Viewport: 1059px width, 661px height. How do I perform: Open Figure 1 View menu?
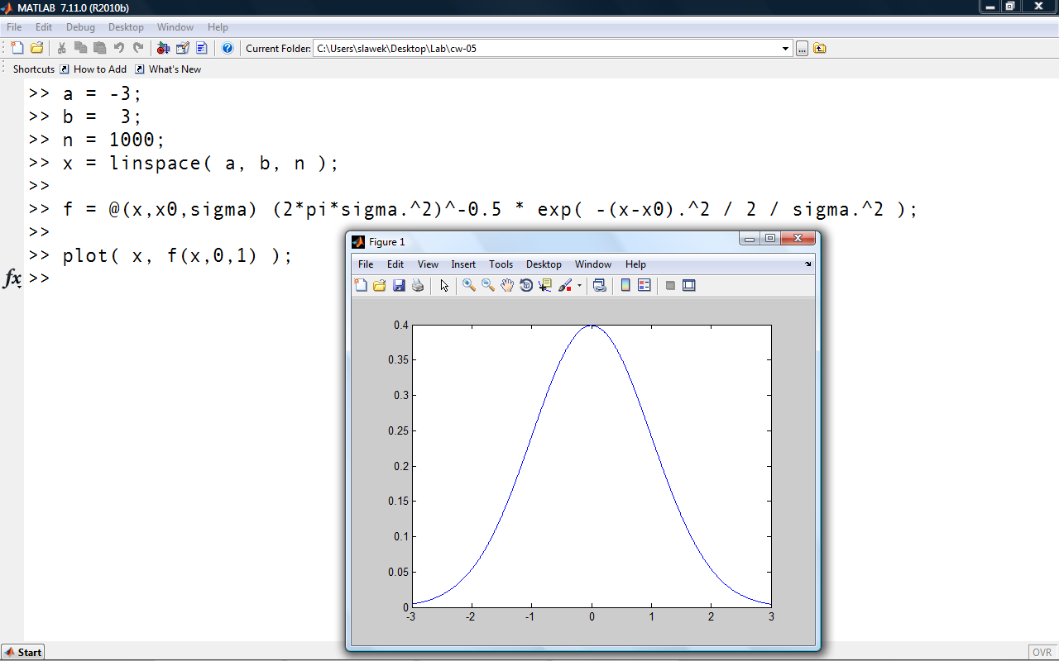point(428,264)
